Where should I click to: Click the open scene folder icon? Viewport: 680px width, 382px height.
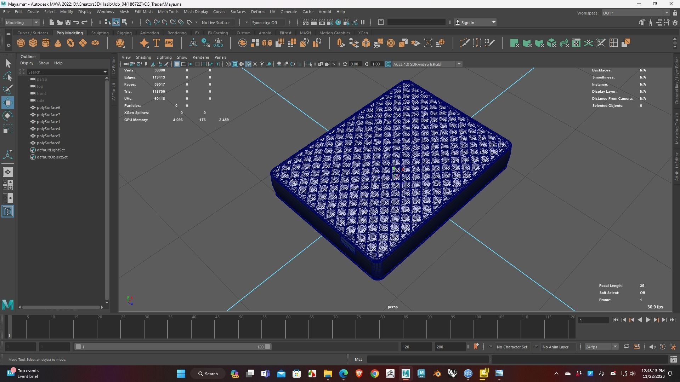click(x=59, y=22)
